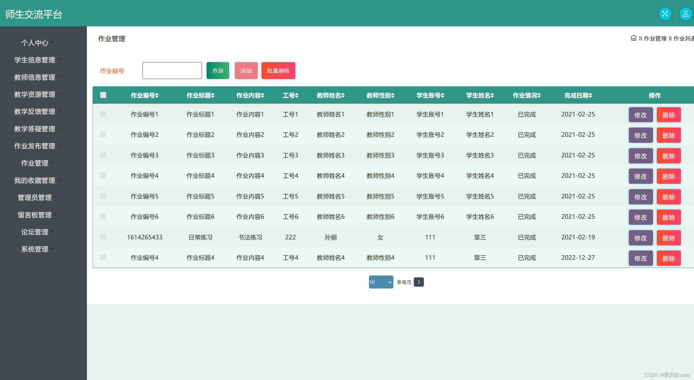
Task: Click the home icon in breadcrumb
Action: click(x=633, y=38)
